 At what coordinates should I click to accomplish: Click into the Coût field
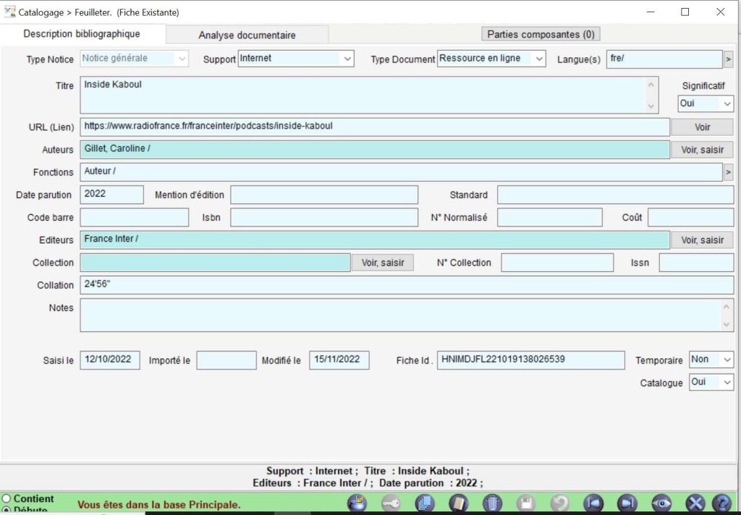click(690, 217)
